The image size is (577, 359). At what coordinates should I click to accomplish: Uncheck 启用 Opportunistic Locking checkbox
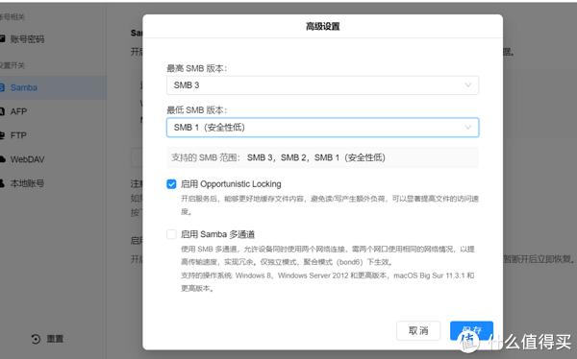click(x=171, y=184)
